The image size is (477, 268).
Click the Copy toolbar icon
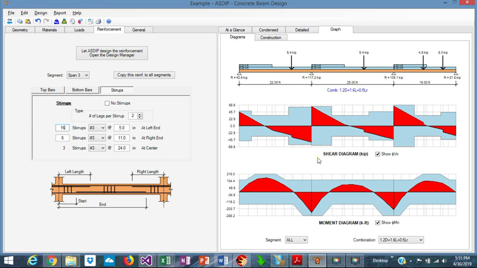pyautogui.click(x=20, y=21)
